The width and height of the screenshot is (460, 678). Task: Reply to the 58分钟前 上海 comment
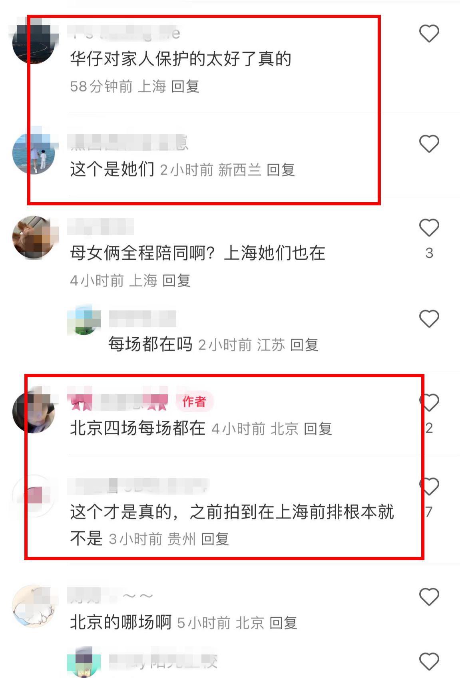(185, 86)
